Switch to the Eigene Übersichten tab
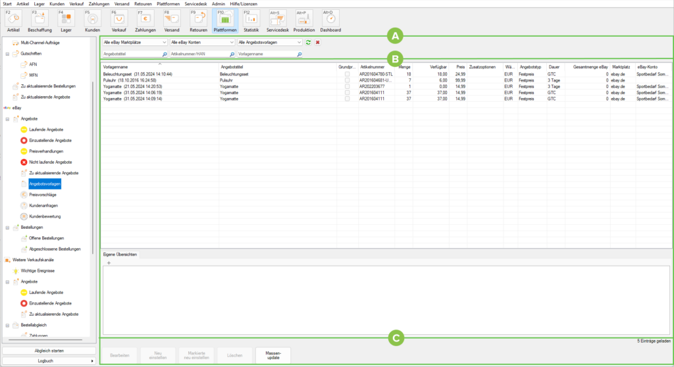Viewport: 674px width, 367px height. pos(119,254)
